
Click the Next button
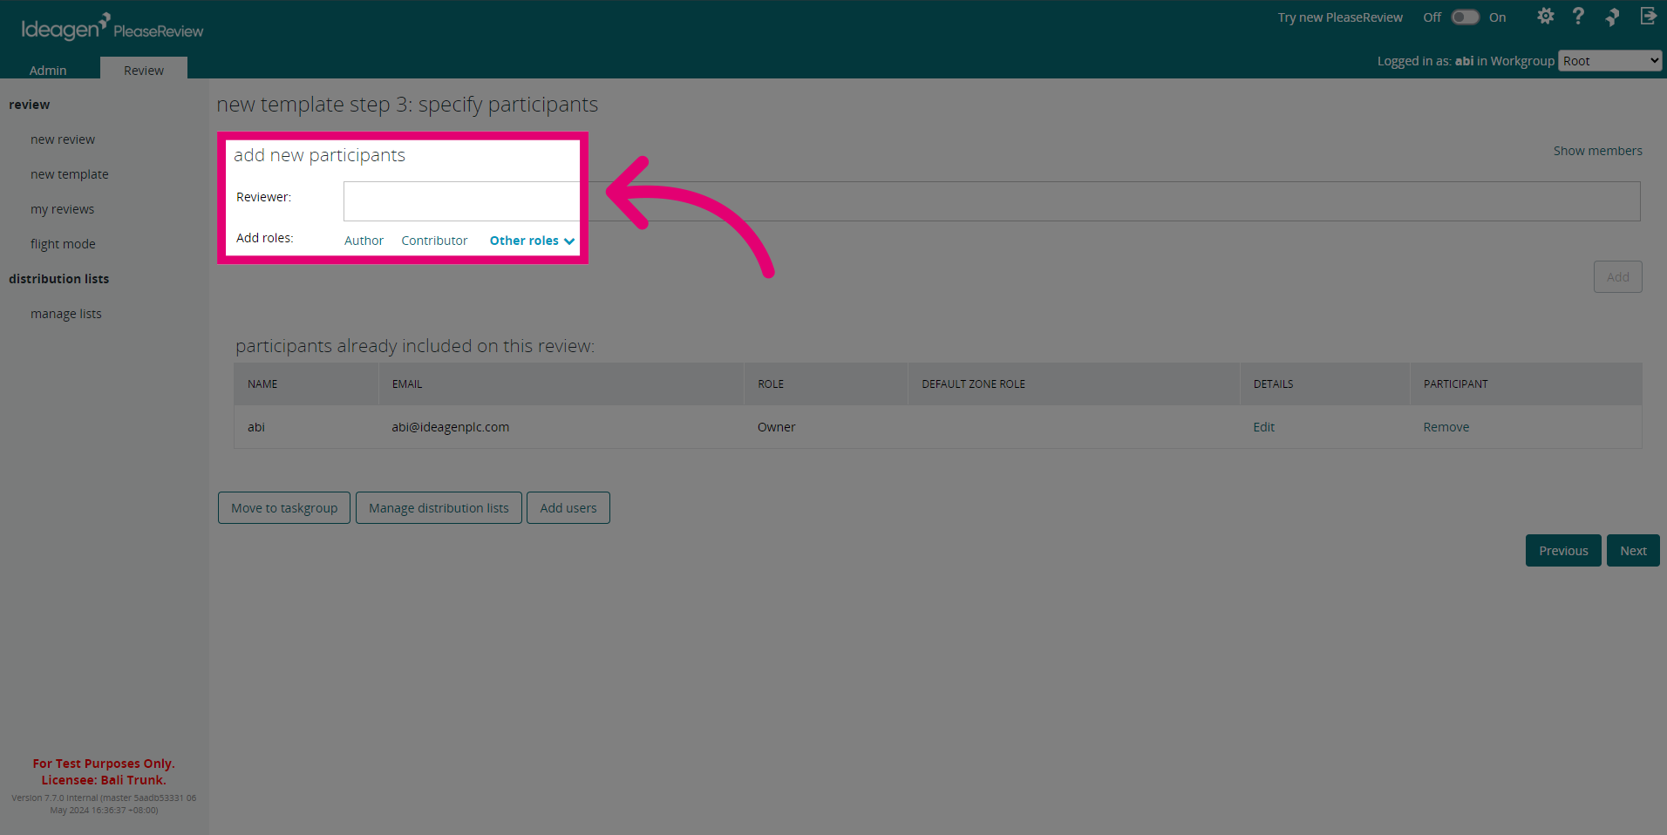[x=1633, y=551]
